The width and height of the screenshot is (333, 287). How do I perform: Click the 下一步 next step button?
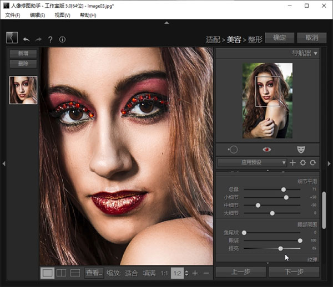(x=294, y=271)
